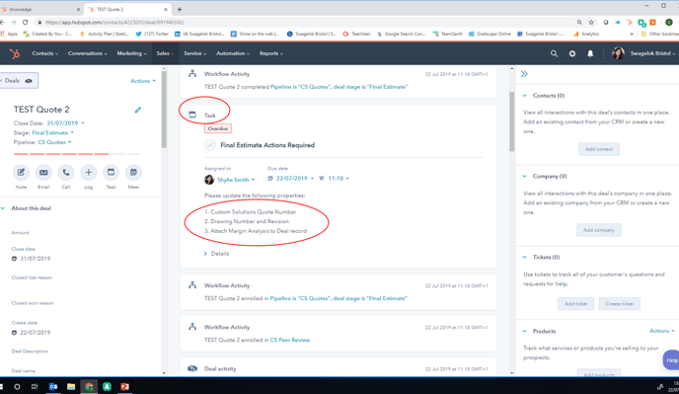
Task: Open the deal Actions dropdown
Action: coord(143,81)
